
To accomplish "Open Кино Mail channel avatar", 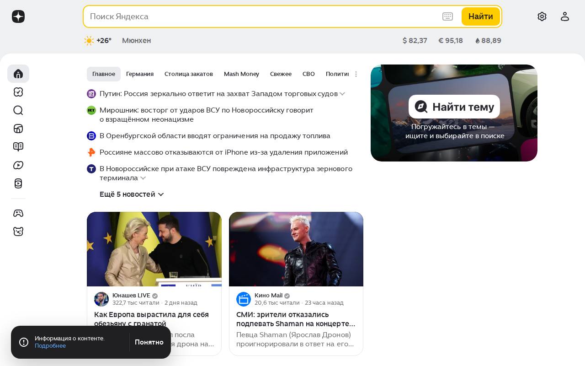I will 244,299.
